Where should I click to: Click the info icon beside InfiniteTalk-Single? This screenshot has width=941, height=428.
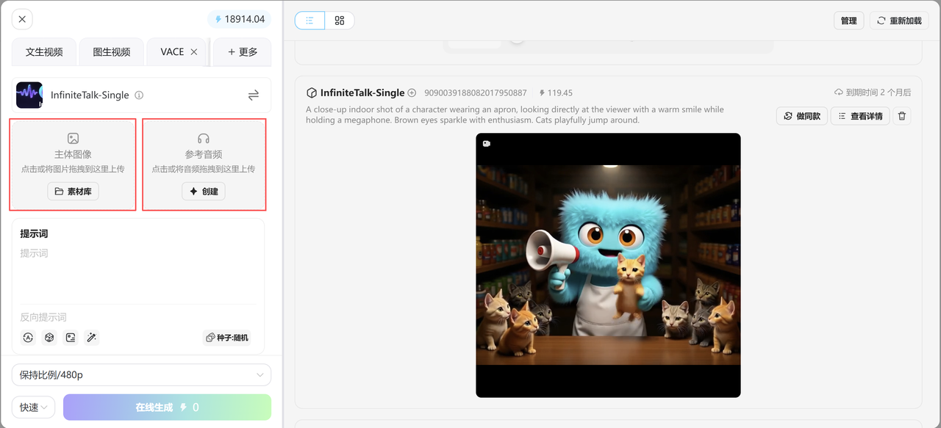point(139,95)
